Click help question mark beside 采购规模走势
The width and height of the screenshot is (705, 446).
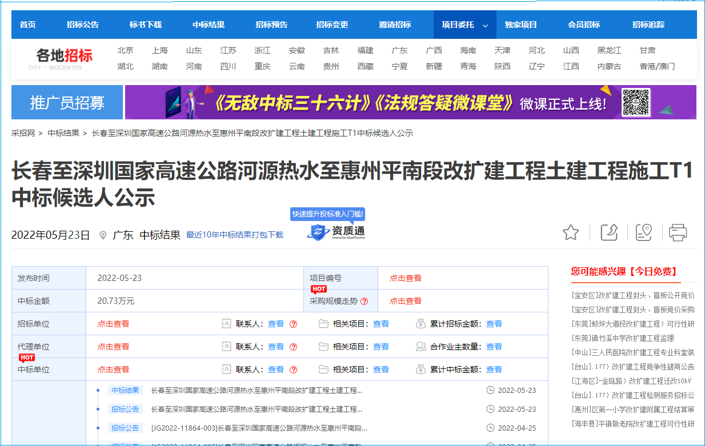coord(364,301)
